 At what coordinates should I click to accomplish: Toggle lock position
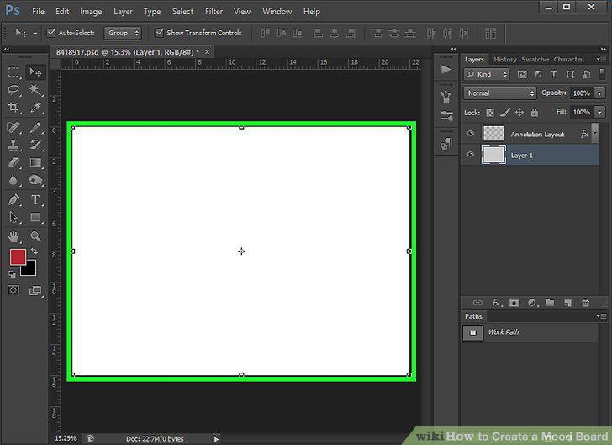[520, 113]
